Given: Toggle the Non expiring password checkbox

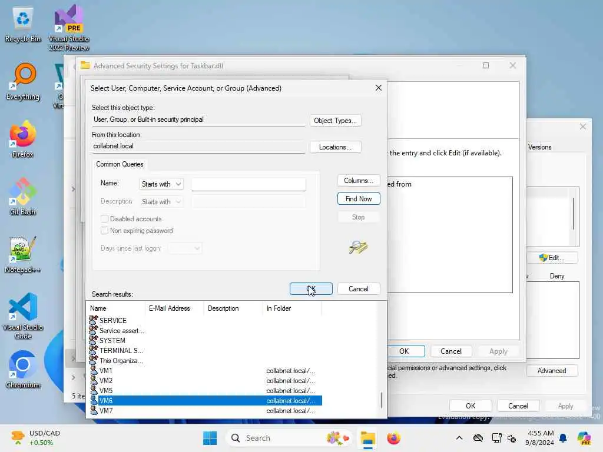Looking at the screenshot, I should coord(104,231).
